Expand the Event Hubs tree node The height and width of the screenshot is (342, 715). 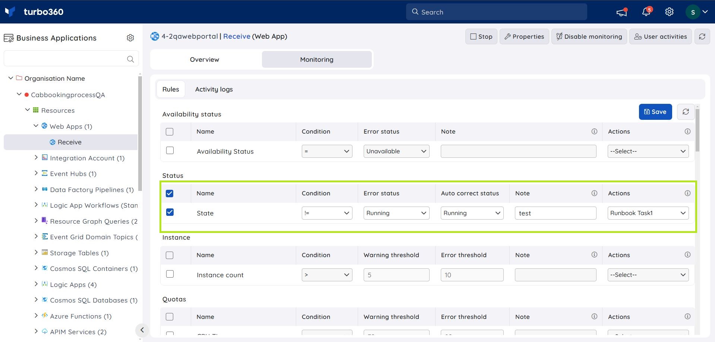point(36,173)
